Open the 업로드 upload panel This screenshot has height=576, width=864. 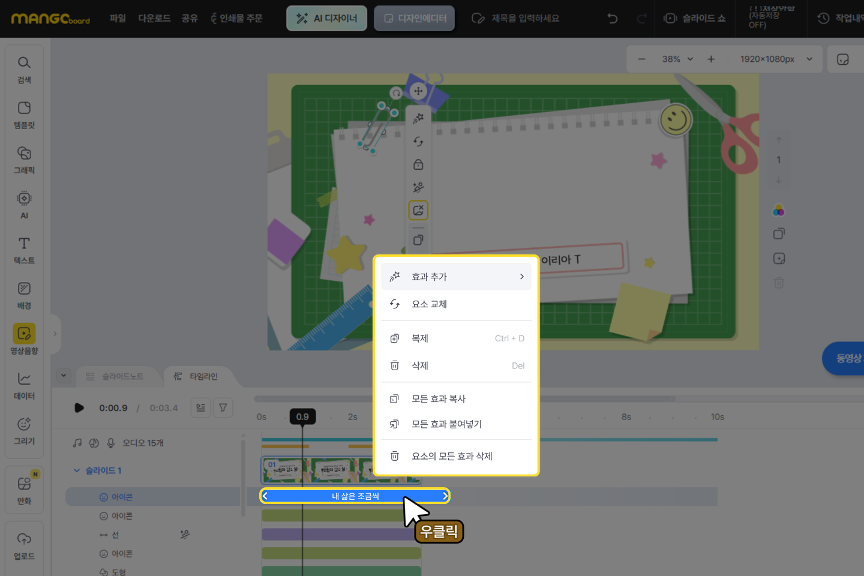(24, 545)
